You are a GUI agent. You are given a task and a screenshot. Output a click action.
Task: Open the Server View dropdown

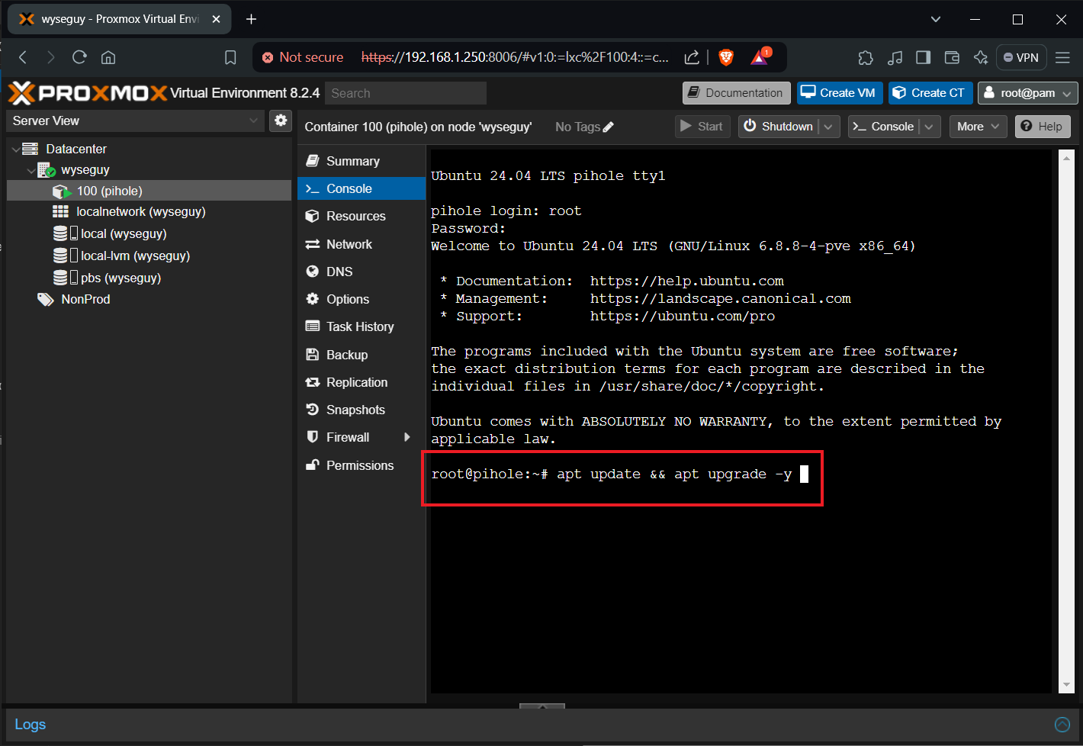(253, 121)
